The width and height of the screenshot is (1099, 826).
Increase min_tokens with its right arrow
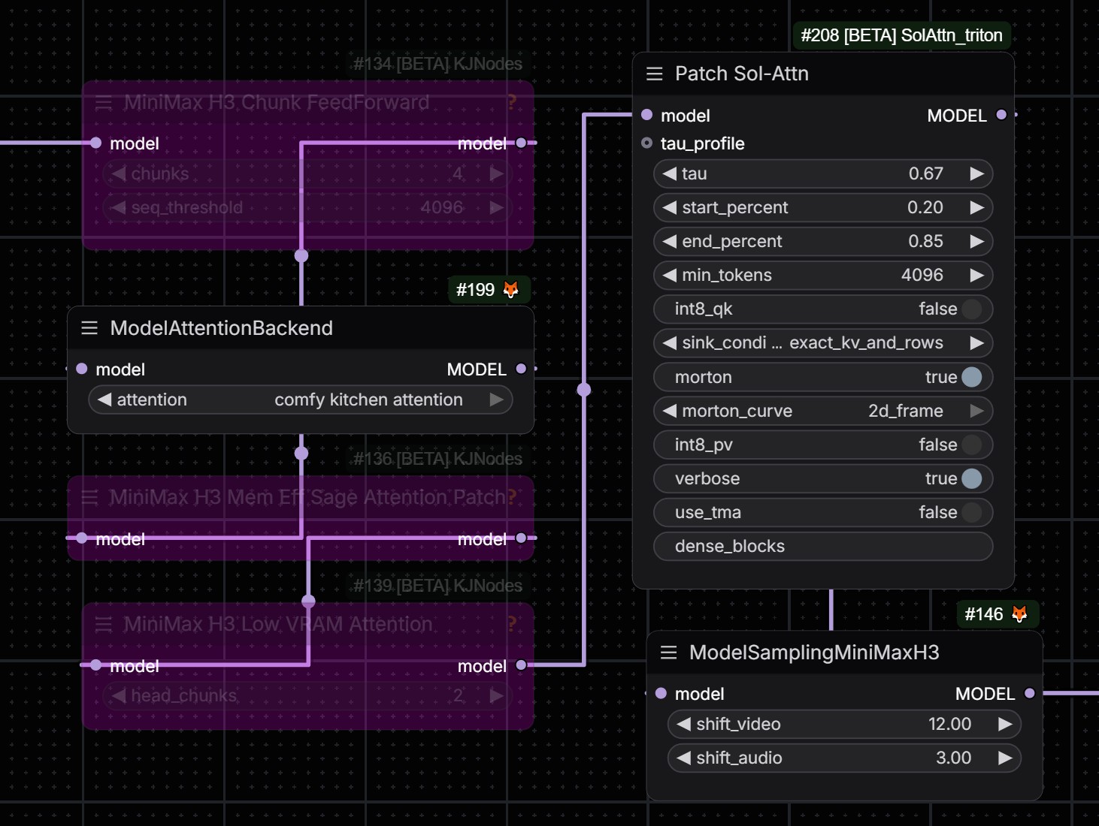[977, 275]
